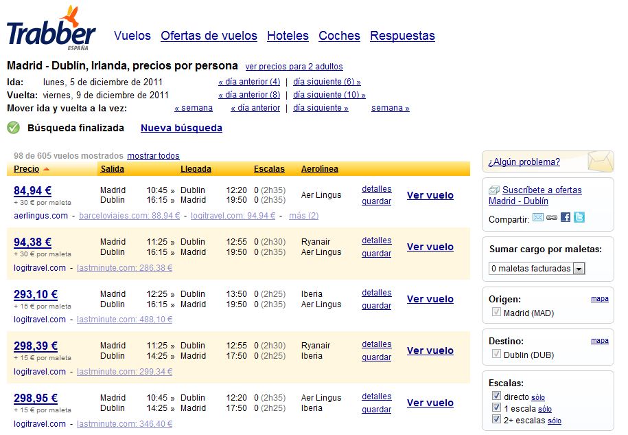Image resolution: width=628 pixels, height=435 pixels.
Task: Sort results by Precio column
Action: click(x=27, y=169)
